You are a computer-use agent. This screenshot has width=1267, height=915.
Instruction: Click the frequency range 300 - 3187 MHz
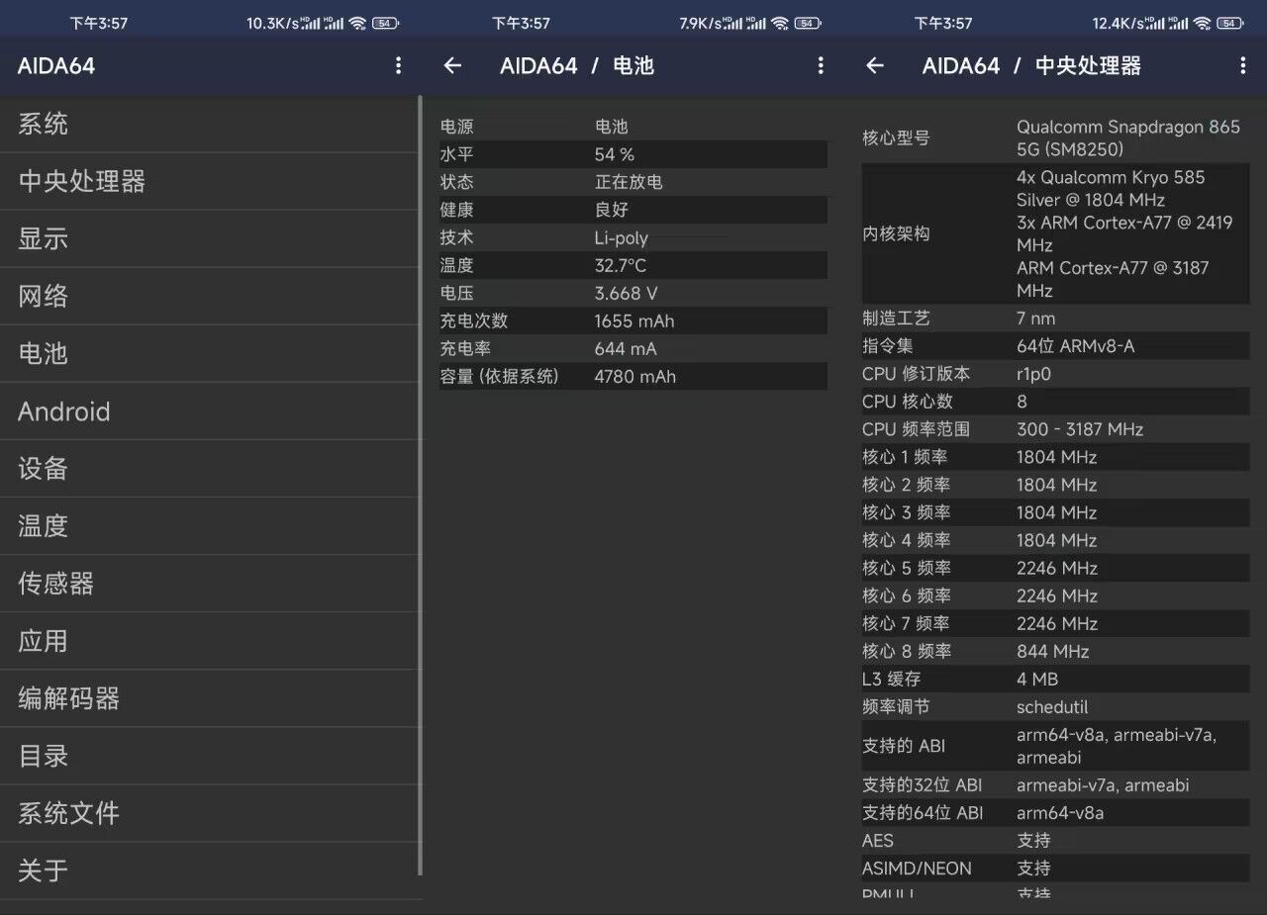[x=1080, y=429]
